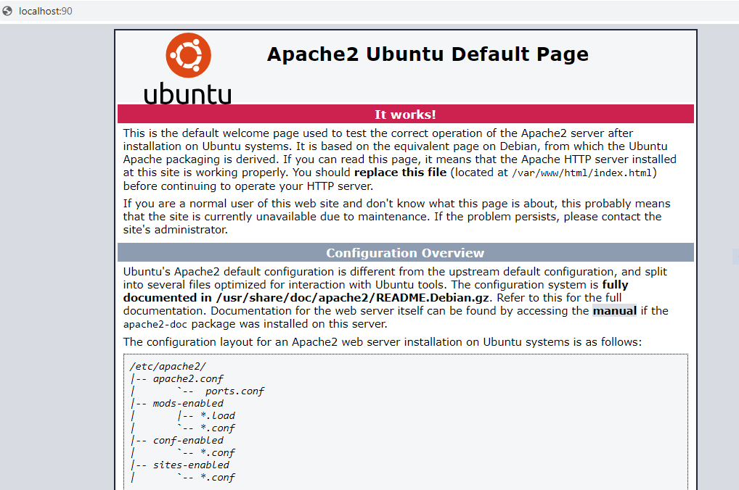Click the *.conf entry under mods-enabled

click(x=218, y=428)
